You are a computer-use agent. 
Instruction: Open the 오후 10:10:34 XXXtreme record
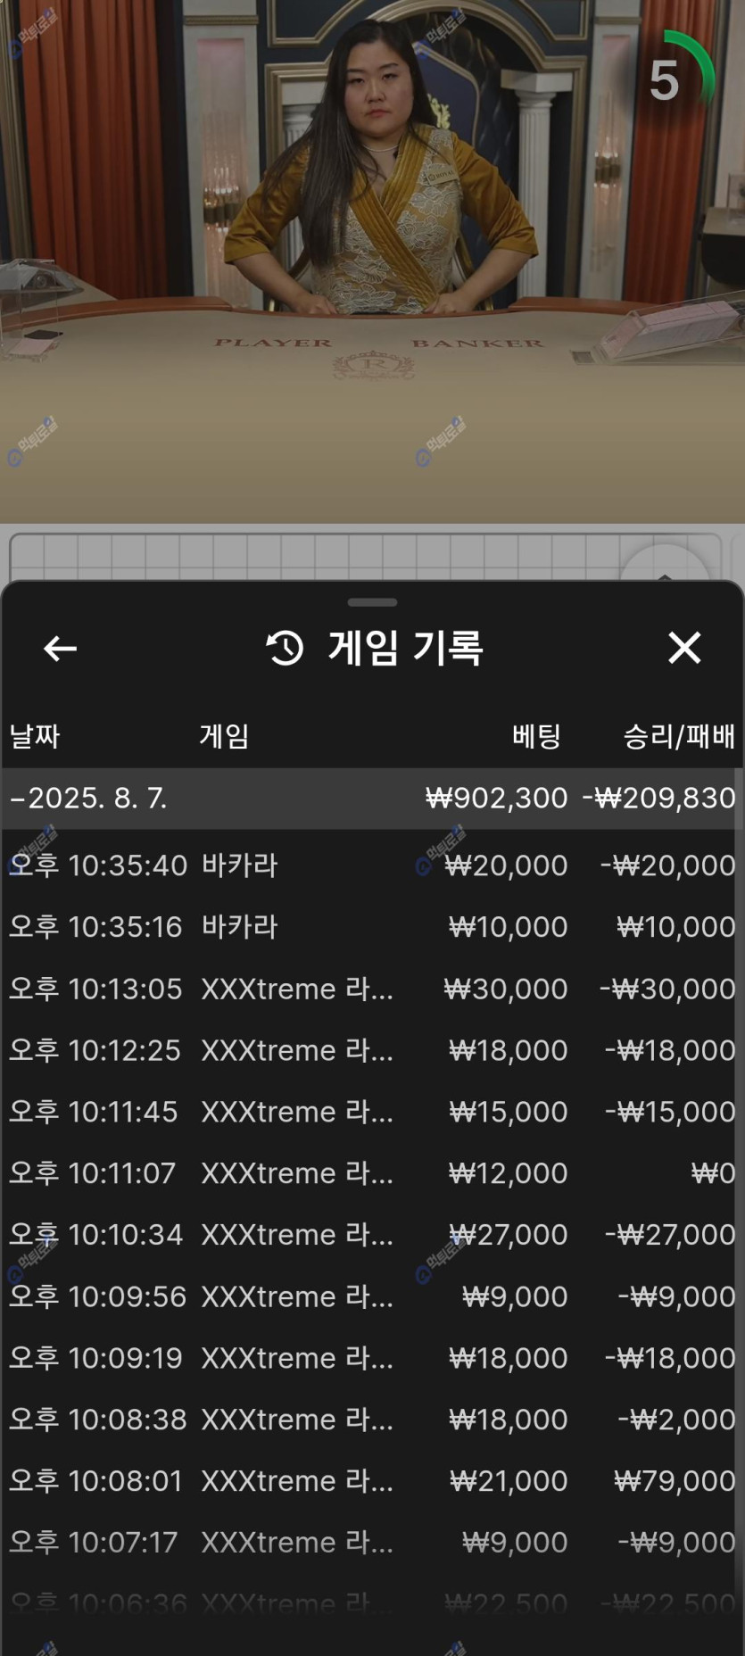372,1234
